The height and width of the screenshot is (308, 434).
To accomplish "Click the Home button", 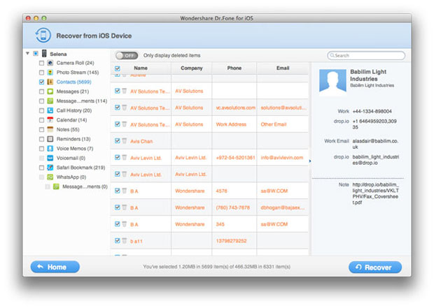I will pyautogui.click(x=55, y=267).
